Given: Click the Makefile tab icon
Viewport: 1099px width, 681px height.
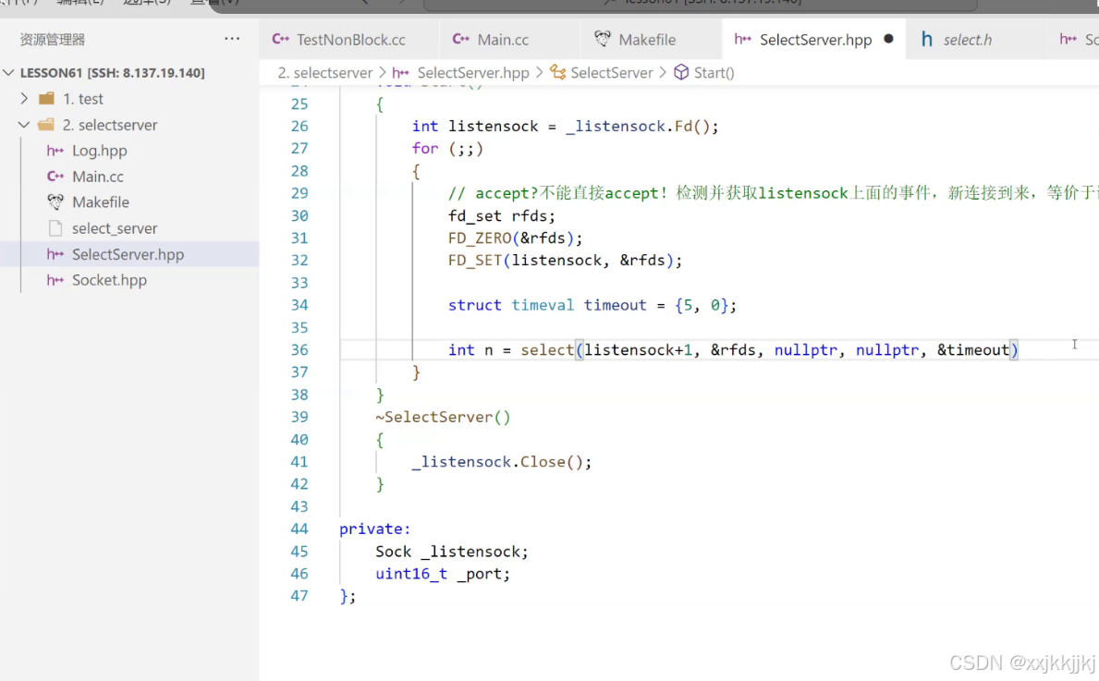Looking at the screenshot, I should (603, 39).
